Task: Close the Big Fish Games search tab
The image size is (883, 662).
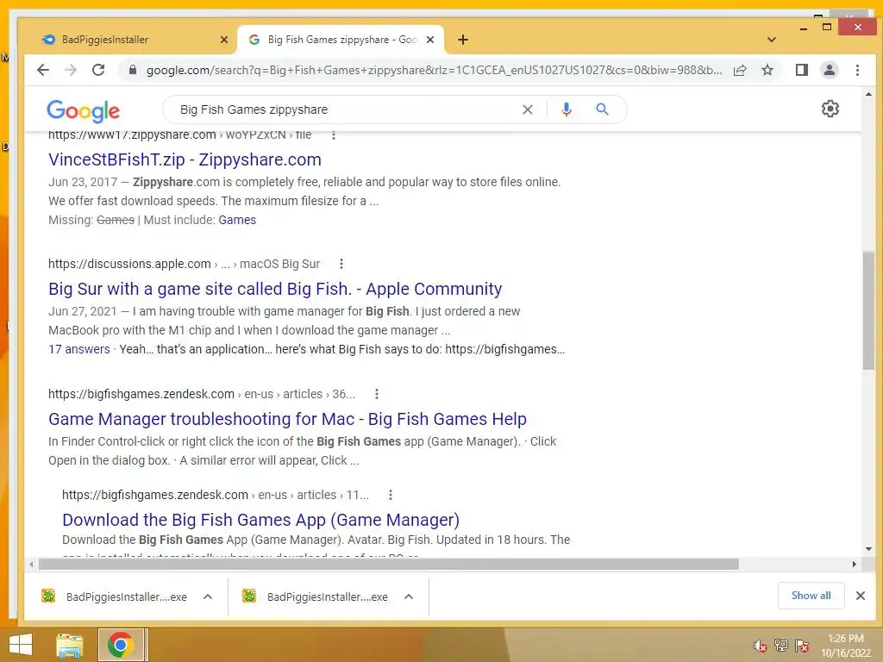Action: click(430, 40)
